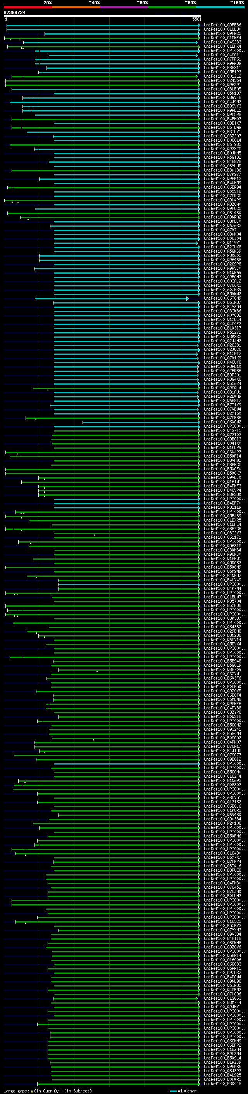
Task: Click the UniRef100_B4PKF3 label
Action: pyautogui.click(x=222, y=486)
